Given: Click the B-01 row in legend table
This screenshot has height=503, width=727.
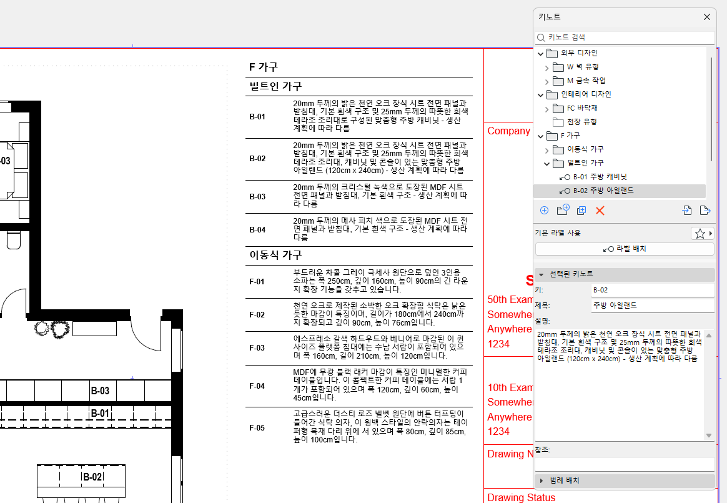Looking at the screenshot, I should [359, 116].
